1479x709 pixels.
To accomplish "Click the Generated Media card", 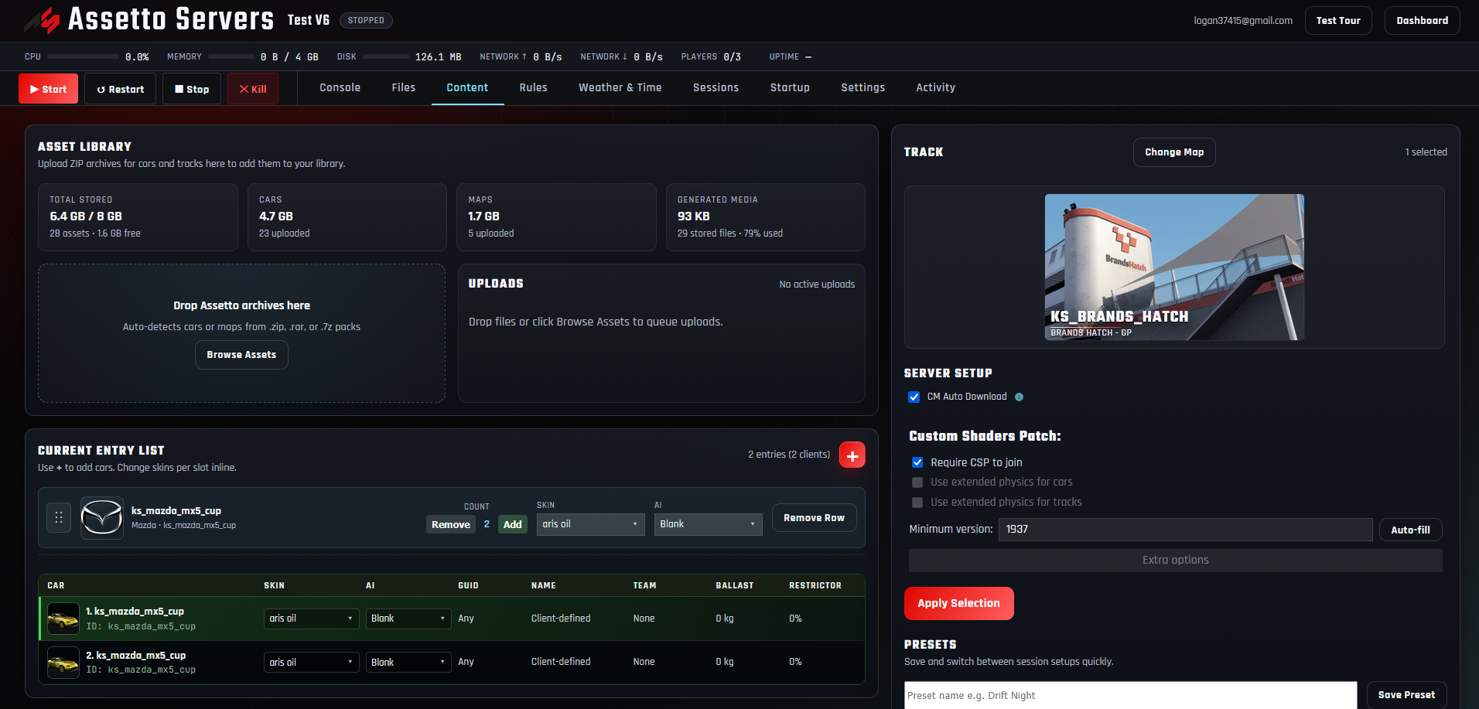I will pyautogui.click(x=765, y=217).
